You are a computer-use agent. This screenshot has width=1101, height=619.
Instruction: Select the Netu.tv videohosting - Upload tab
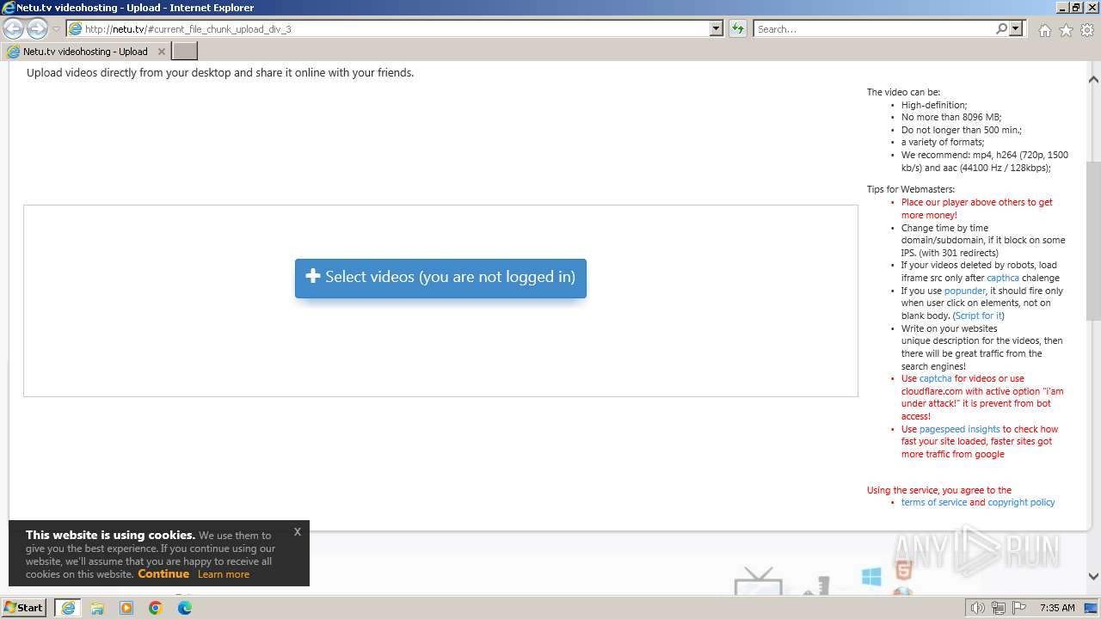click(85, 52)
